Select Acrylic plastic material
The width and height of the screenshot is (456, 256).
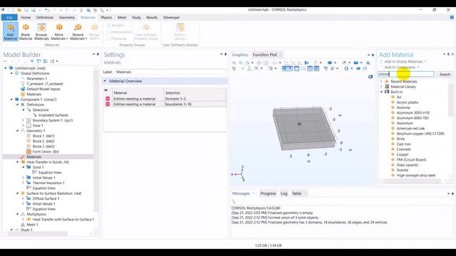click(408, 102)
